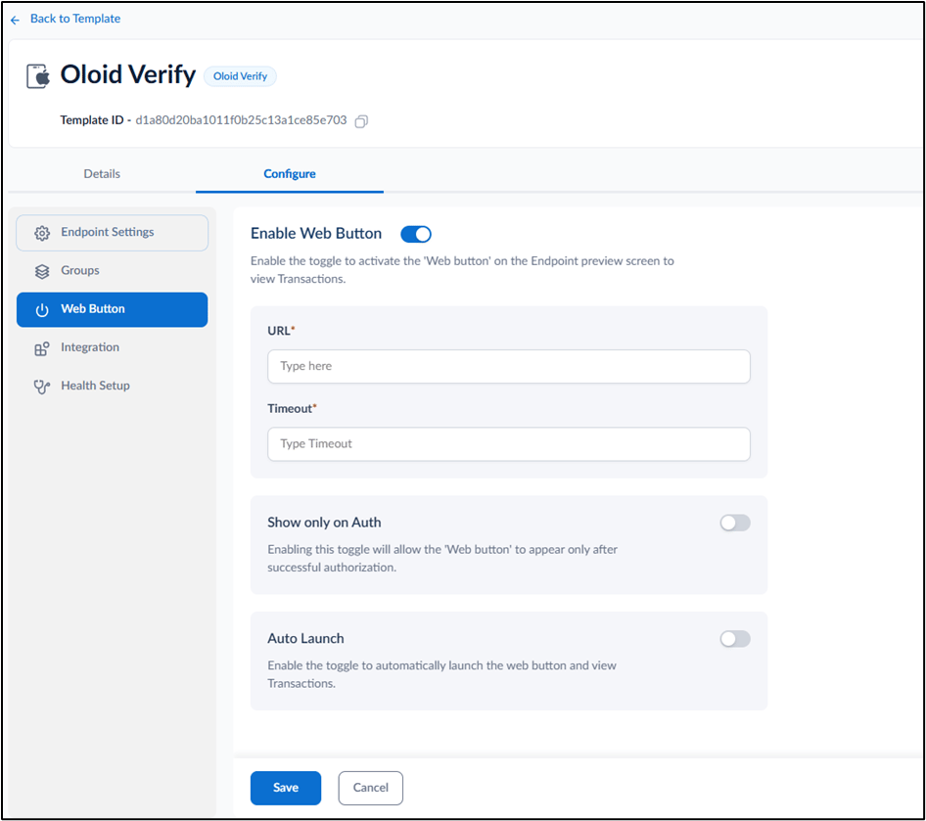The image size is (926, 821).
Task: Click the Timeout field label
Action: pyautogui.click(x=292, y=409)
